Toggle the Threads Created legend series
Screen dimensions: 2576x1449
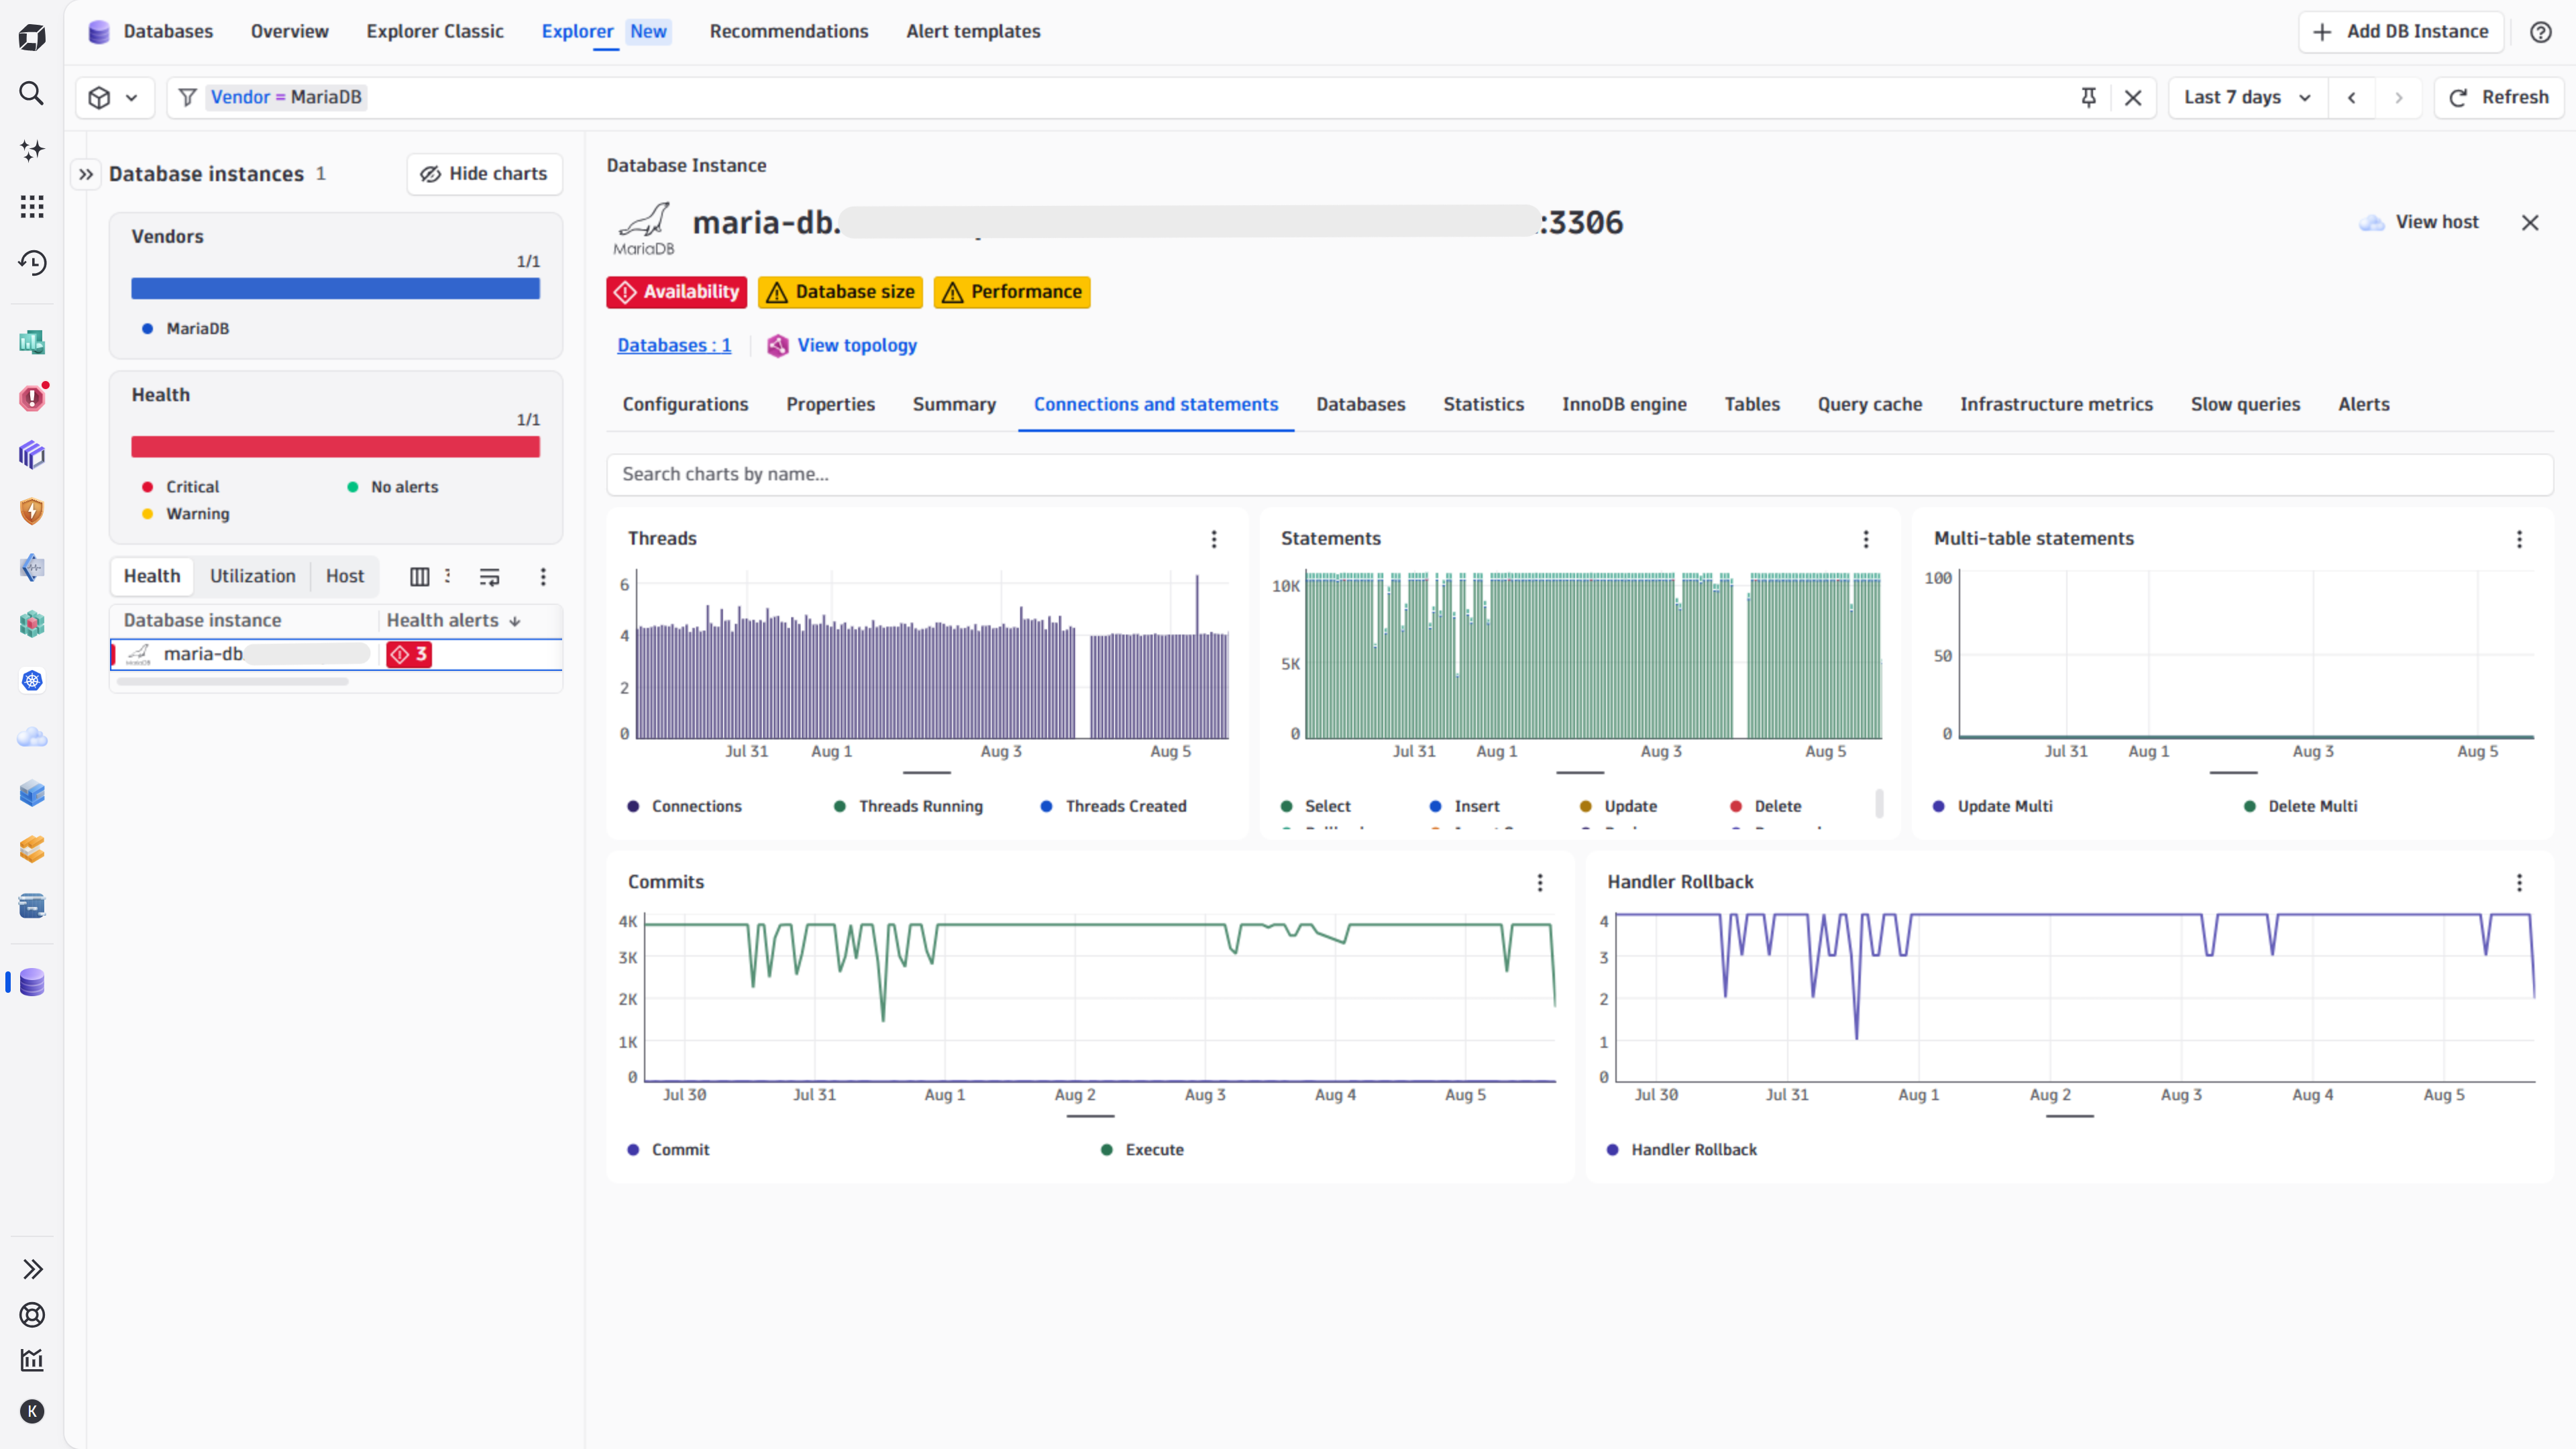(1114, 806)
